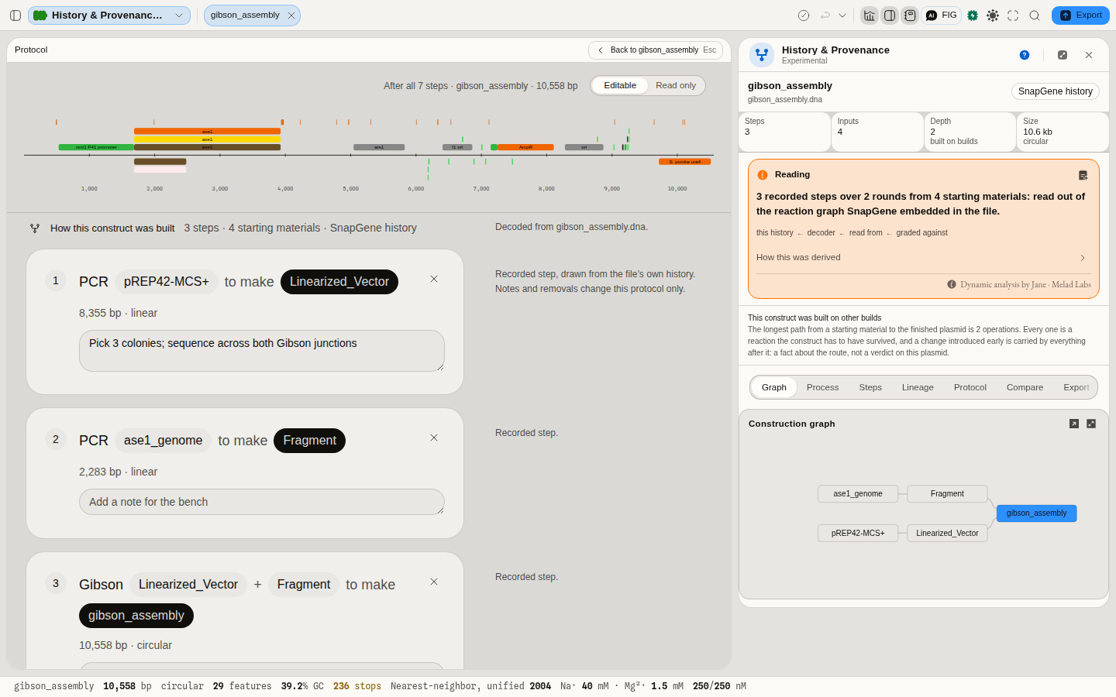This screenshot has height=697, width=1116.
Task: Click the checkmark status icon in the top toolbar
Action: [x=804, y=15]
